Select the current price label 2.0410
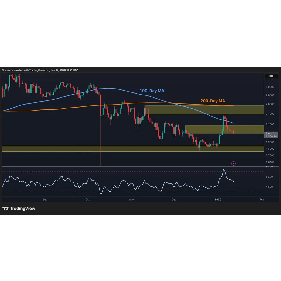Viewport: 281px width, 281px height. pyautogui.click(x=270, y=134)
